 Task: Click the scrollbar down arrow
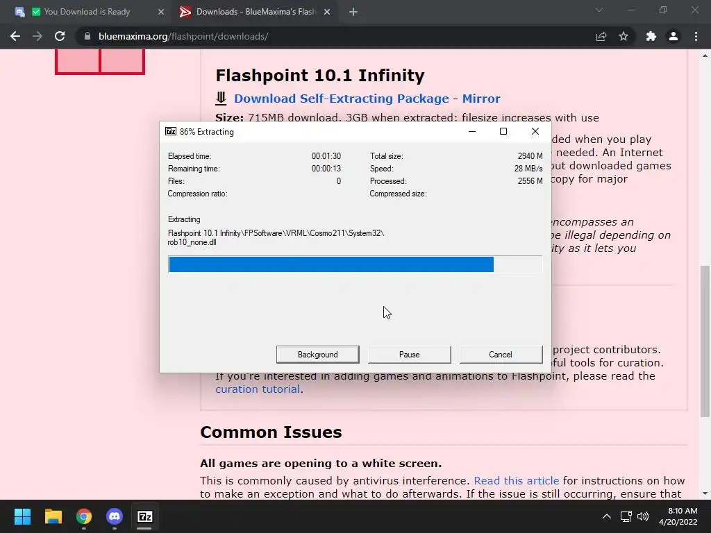pos(705,493)
